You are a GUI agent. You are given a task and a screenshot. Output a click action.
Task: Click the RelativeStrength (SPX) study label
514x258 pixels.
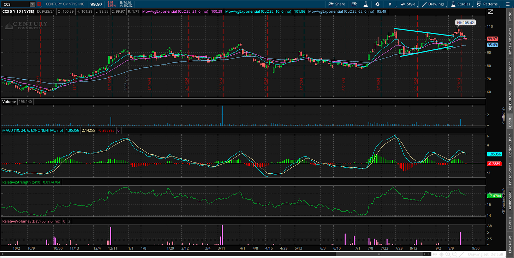[22, 182]
